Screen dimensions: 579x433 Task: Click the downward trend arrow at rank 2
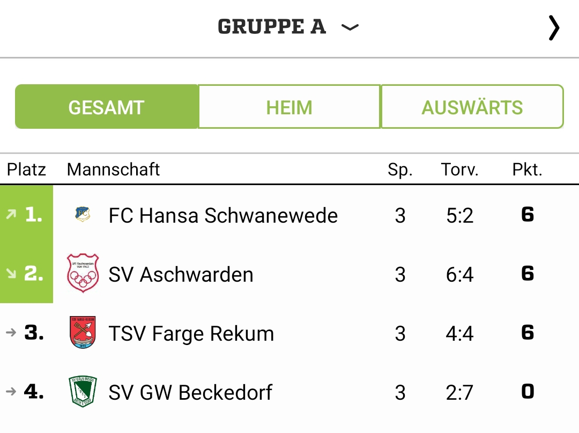point(11,274)
